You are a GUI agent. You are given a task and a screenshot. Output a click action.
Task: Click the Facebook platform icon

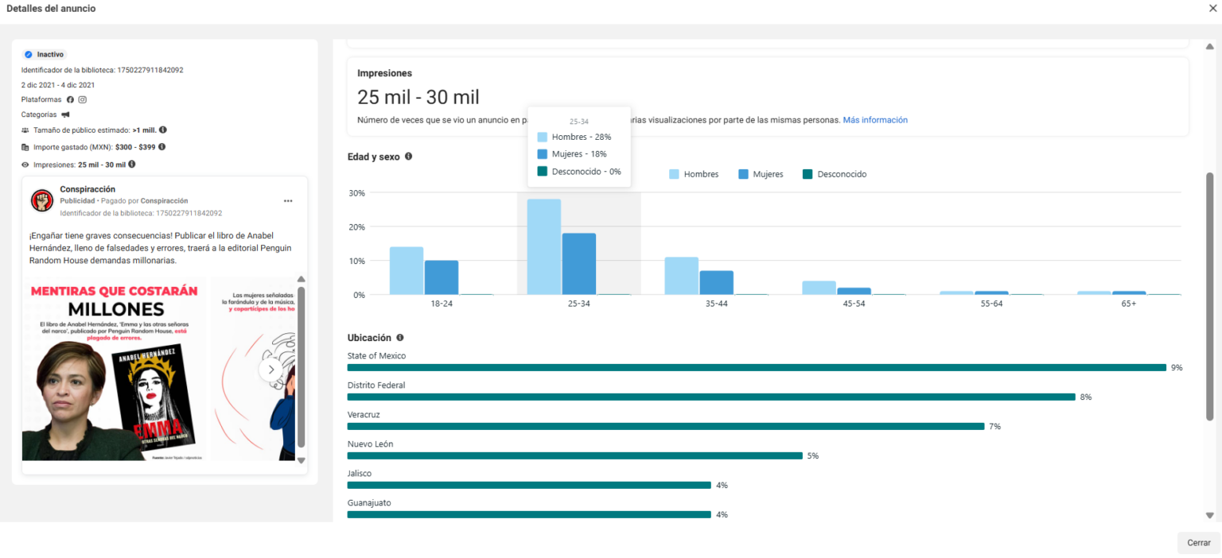click(x=70, y=99)
